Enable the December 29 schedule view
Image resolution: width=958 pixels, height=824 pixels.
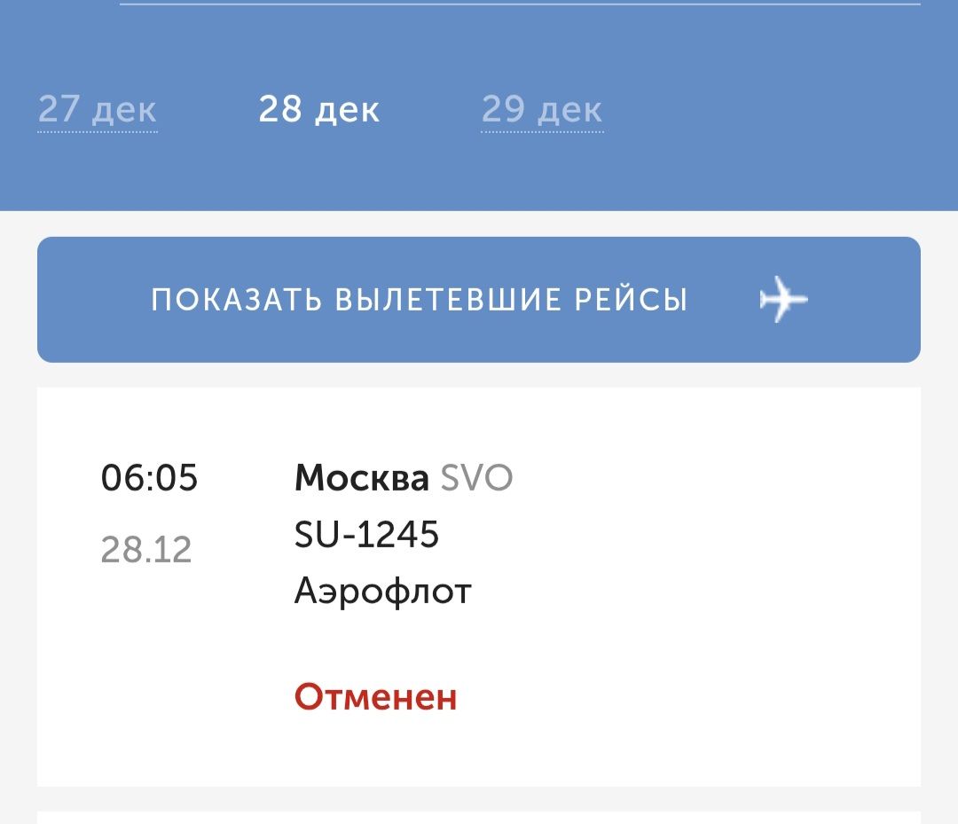click(x=542, y=109)
